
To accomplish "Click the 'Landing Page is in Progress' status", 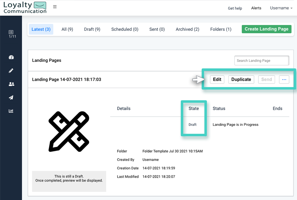I will click(x=235, y=125).
